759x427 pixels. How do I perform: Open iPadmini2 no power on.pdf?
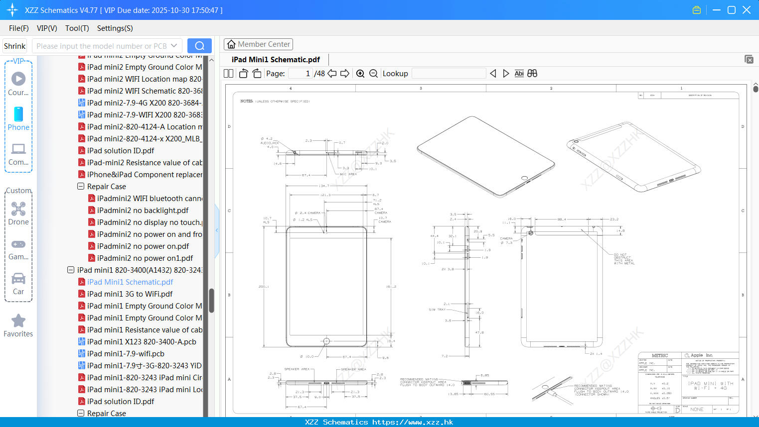coord(143,246)
